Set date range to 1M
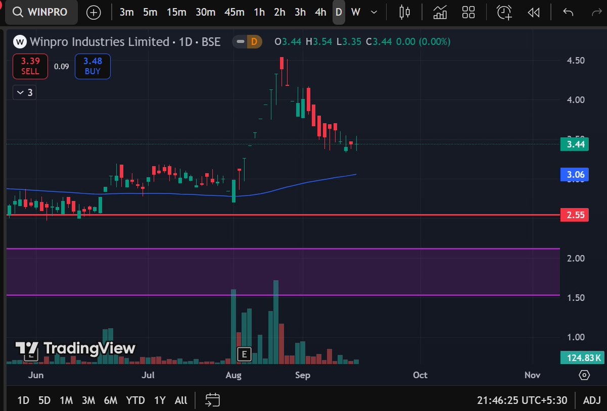This screenshot has width=607, height=411. (66, 400)
